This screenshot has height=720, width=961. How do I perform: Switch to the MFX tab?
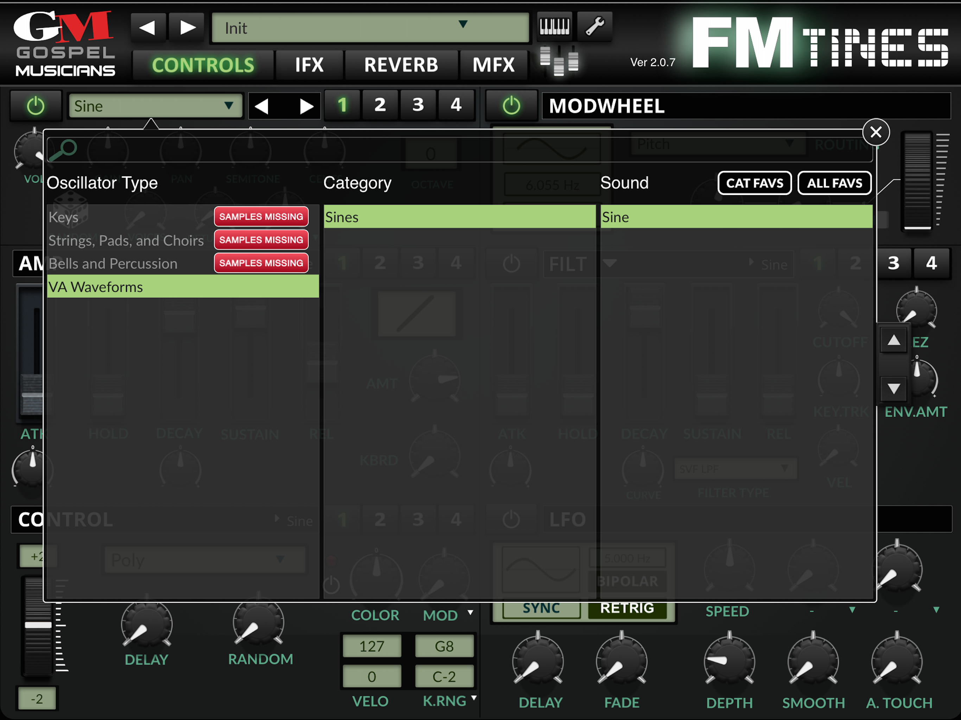click(494, 65)
